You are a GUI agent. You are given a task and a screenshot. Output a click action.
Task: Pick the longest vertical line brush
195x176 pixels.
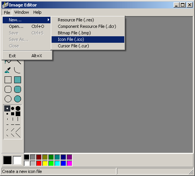tap(18, 119)
